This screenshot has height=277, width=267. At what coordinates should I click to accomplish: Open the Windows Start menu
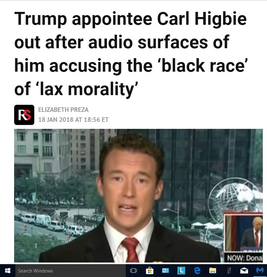click(x=8, y=271)
